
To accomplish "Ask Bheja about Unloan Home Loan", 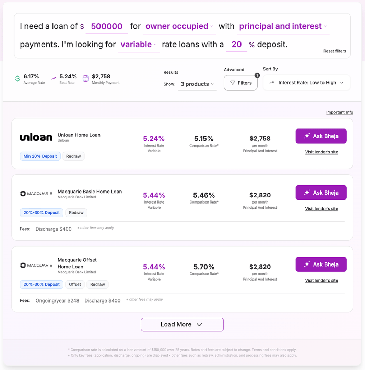I will point(321,136).
